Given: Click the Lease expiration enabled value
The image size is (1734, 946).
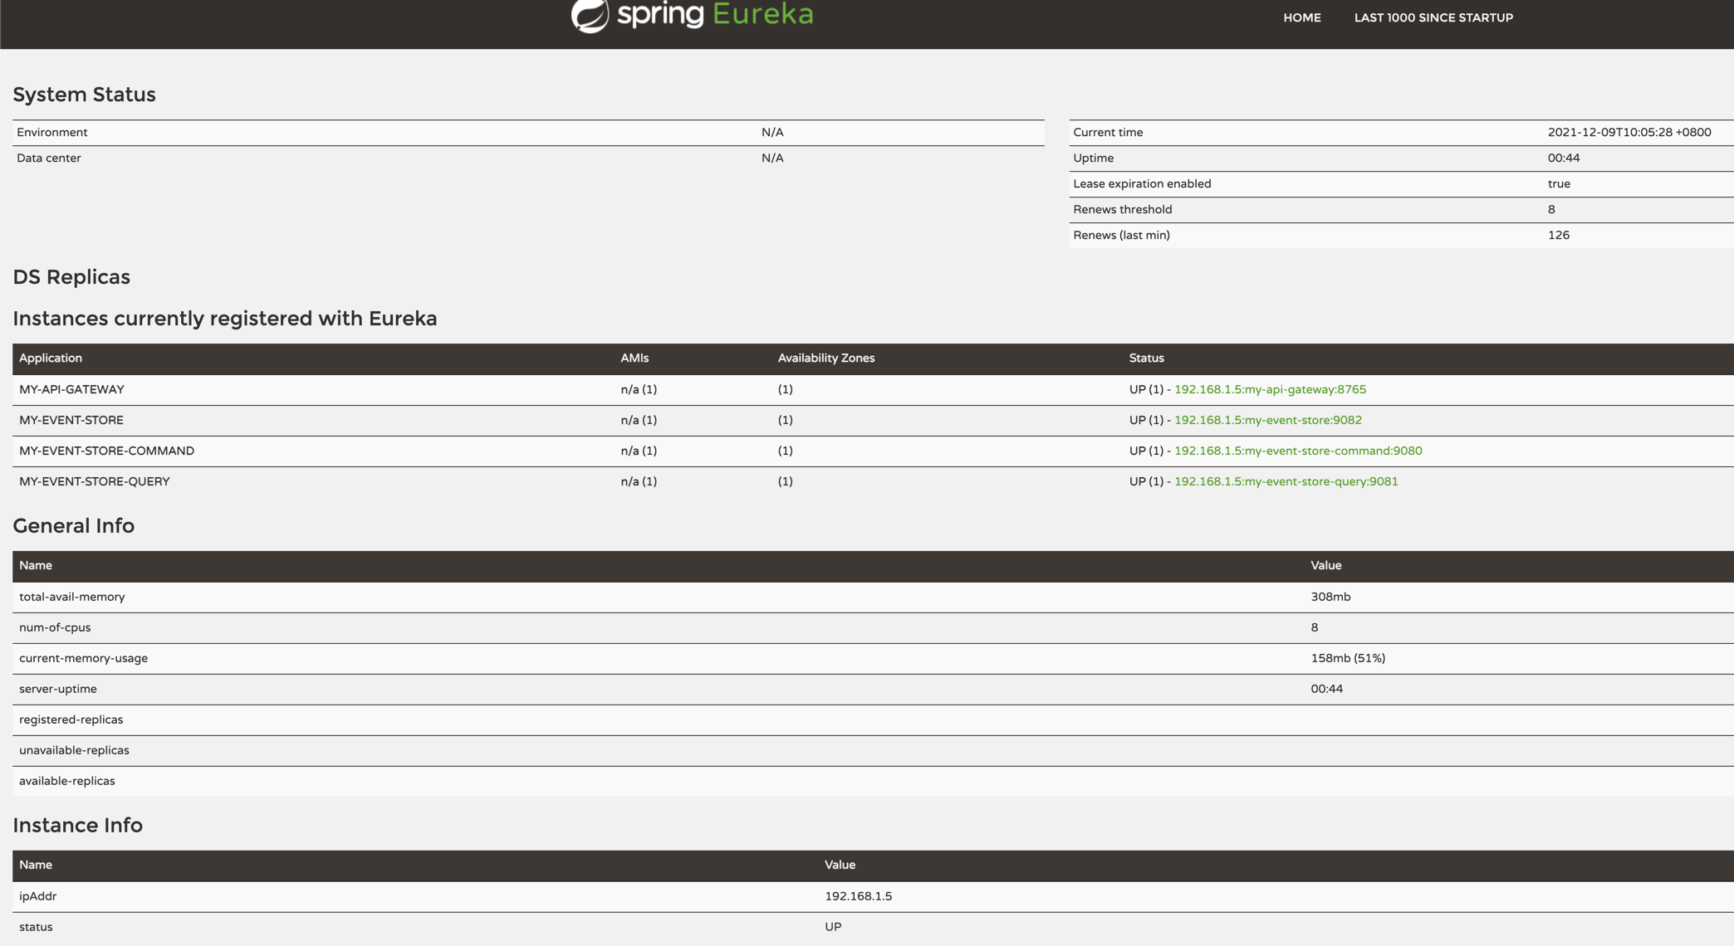Looking at the screenshot, I should coord(1558,184).
